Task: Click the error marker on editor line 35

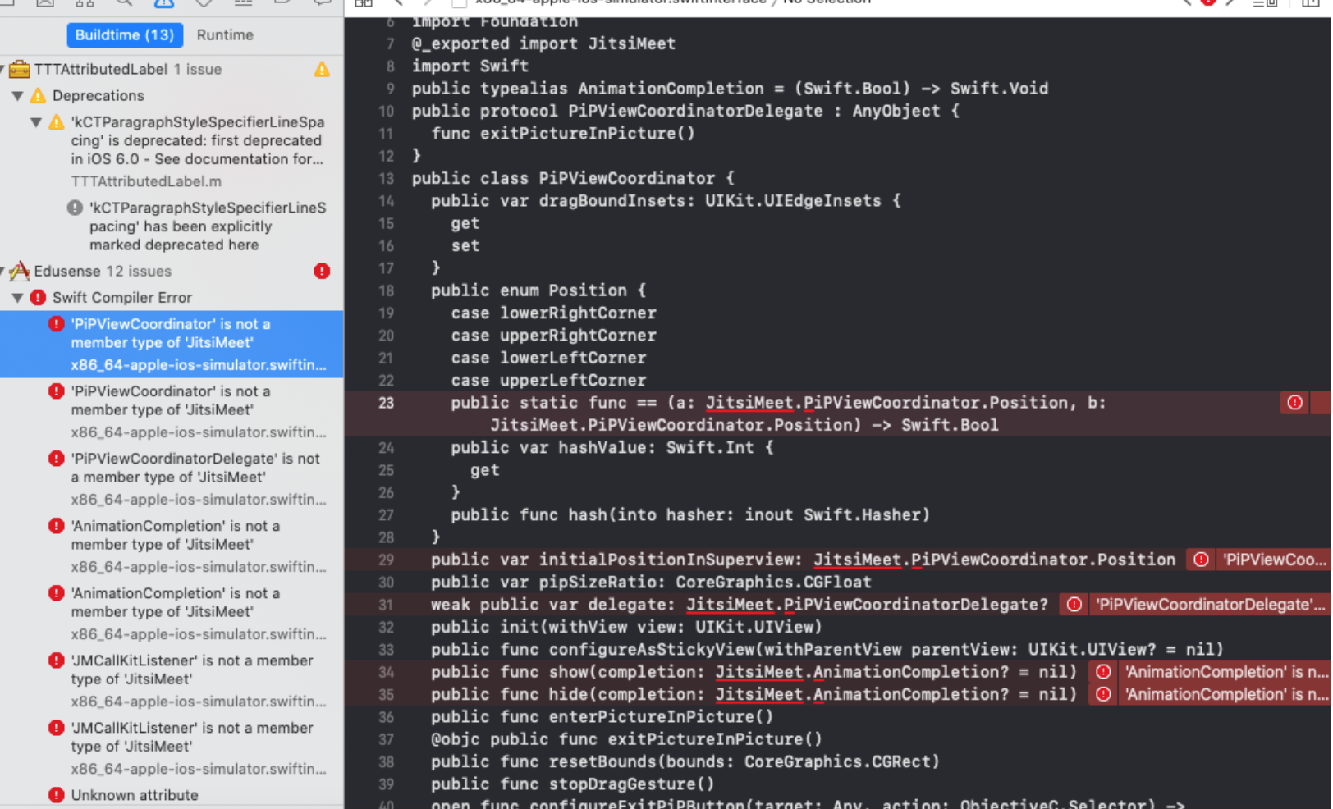Action: tap(1103, 694)
